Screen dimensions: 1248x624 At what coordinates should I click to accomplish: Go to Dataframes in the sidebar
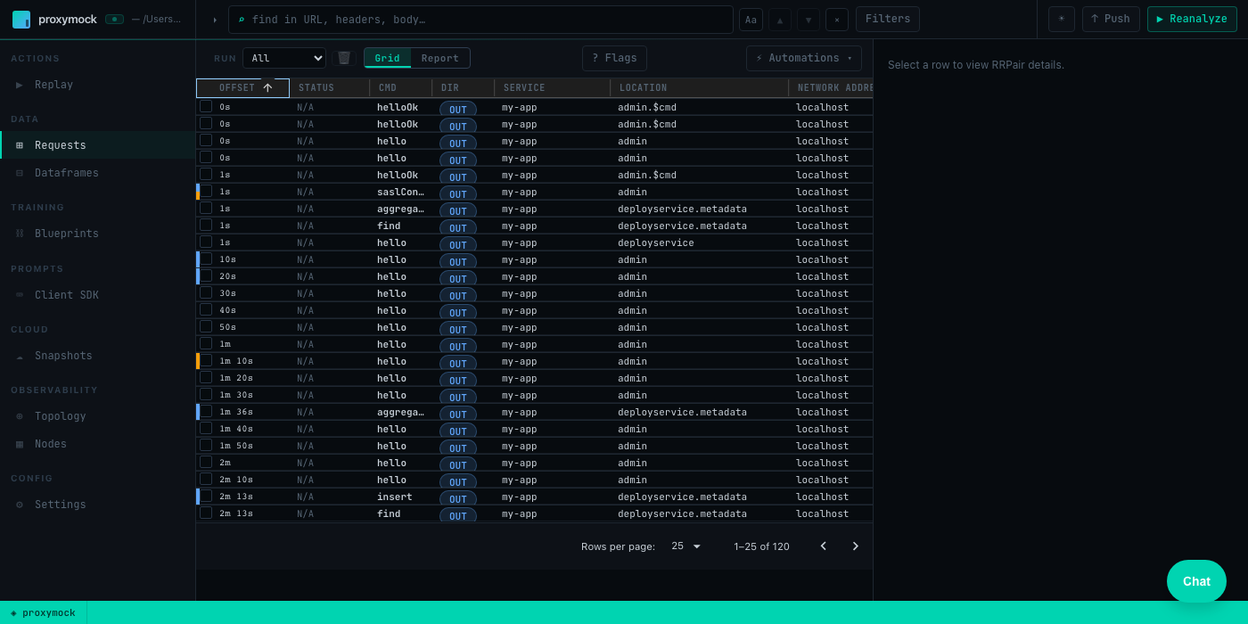click(x=97, y=173)
